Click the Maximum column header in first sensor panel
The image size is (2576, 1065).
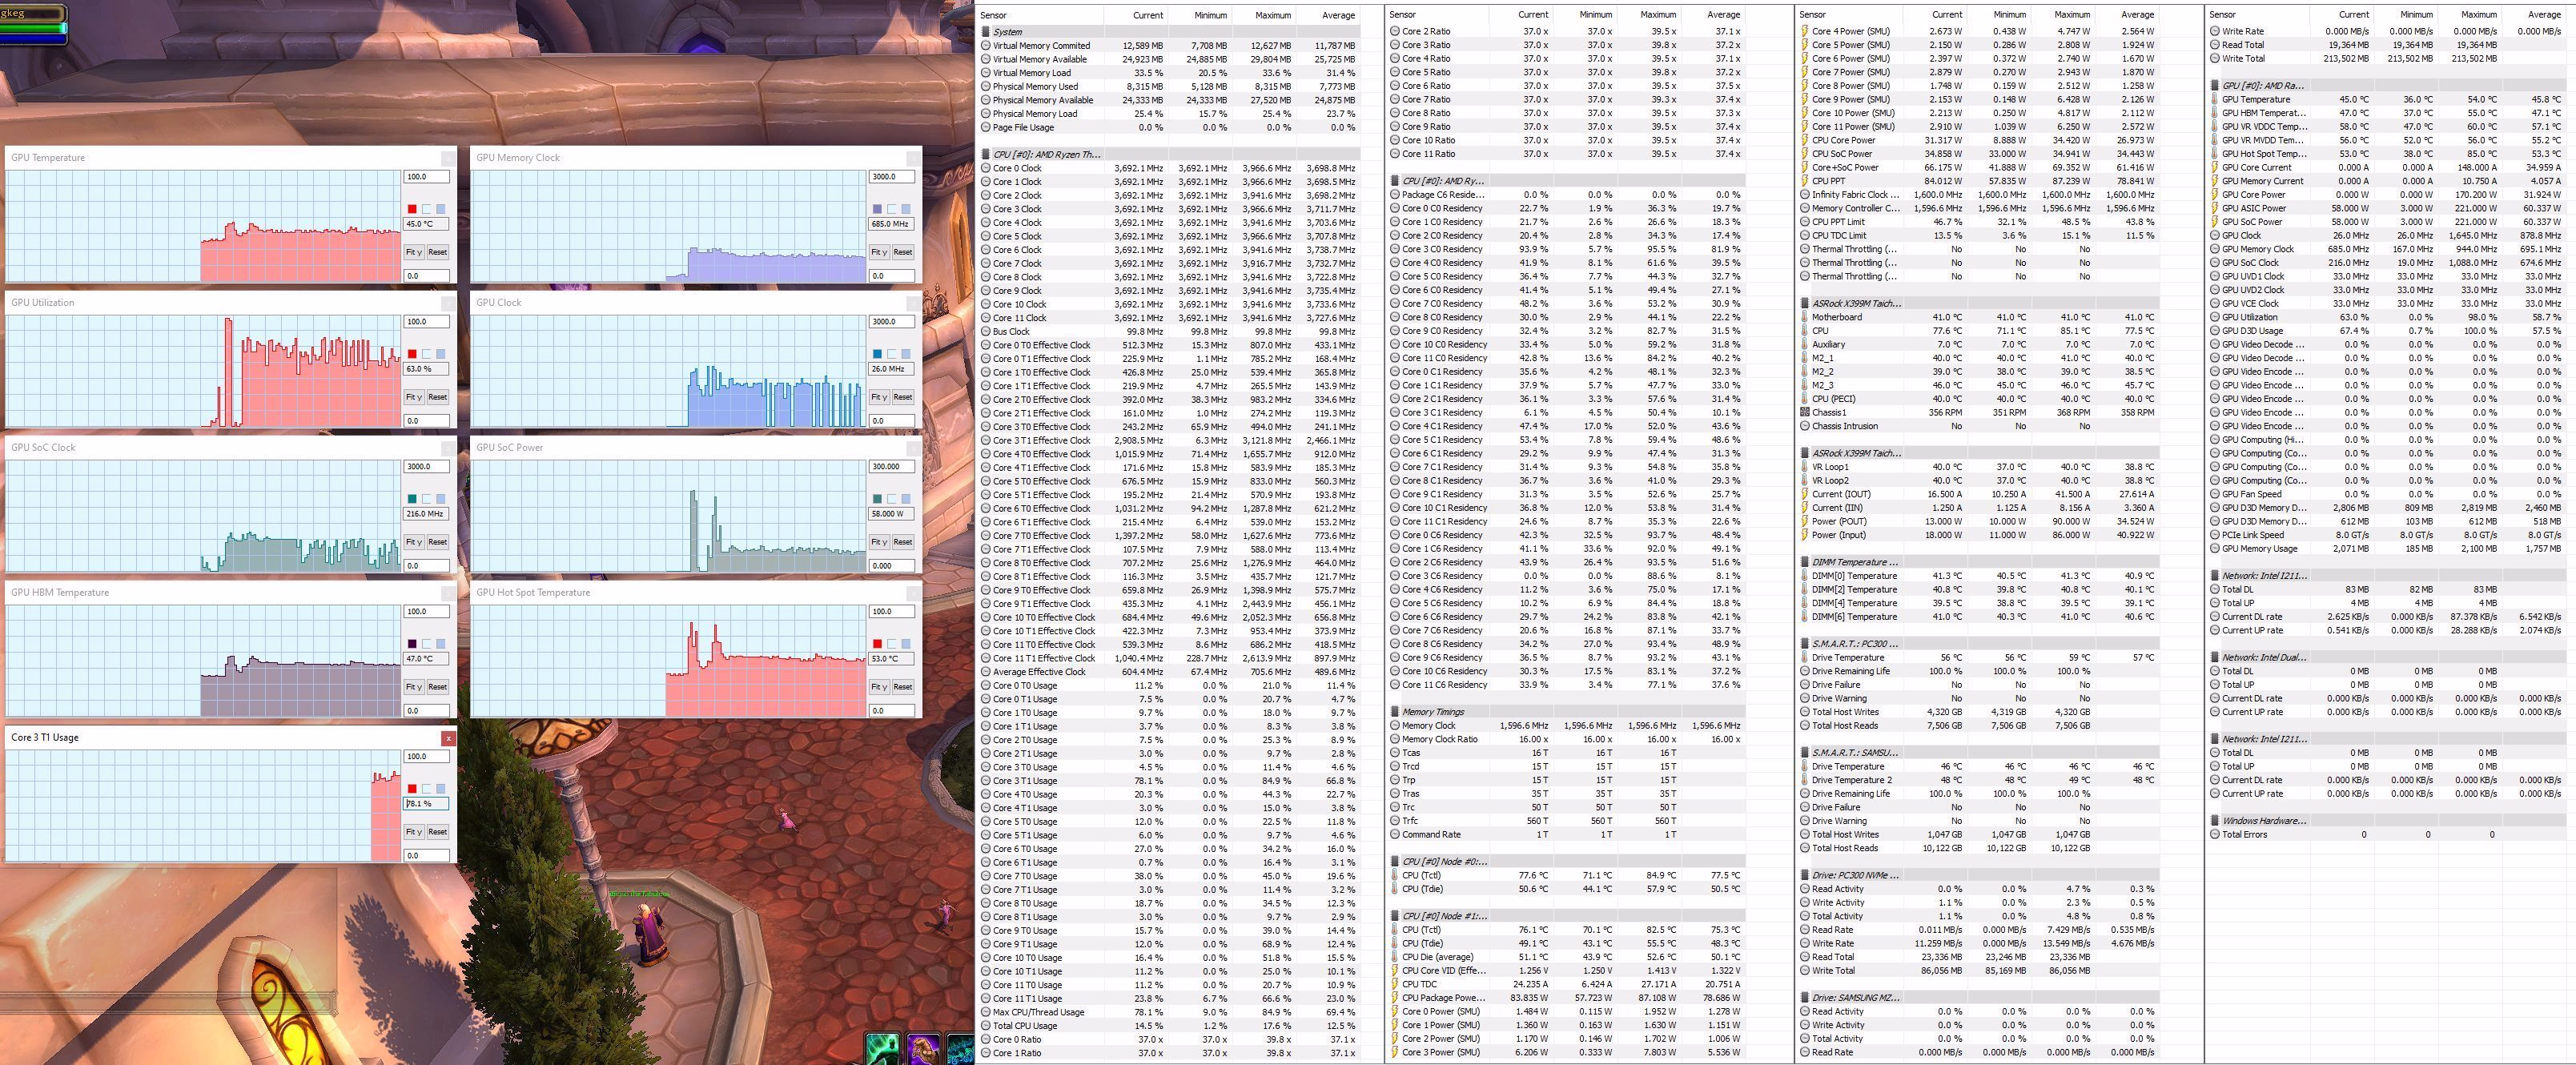[1273, 15]
